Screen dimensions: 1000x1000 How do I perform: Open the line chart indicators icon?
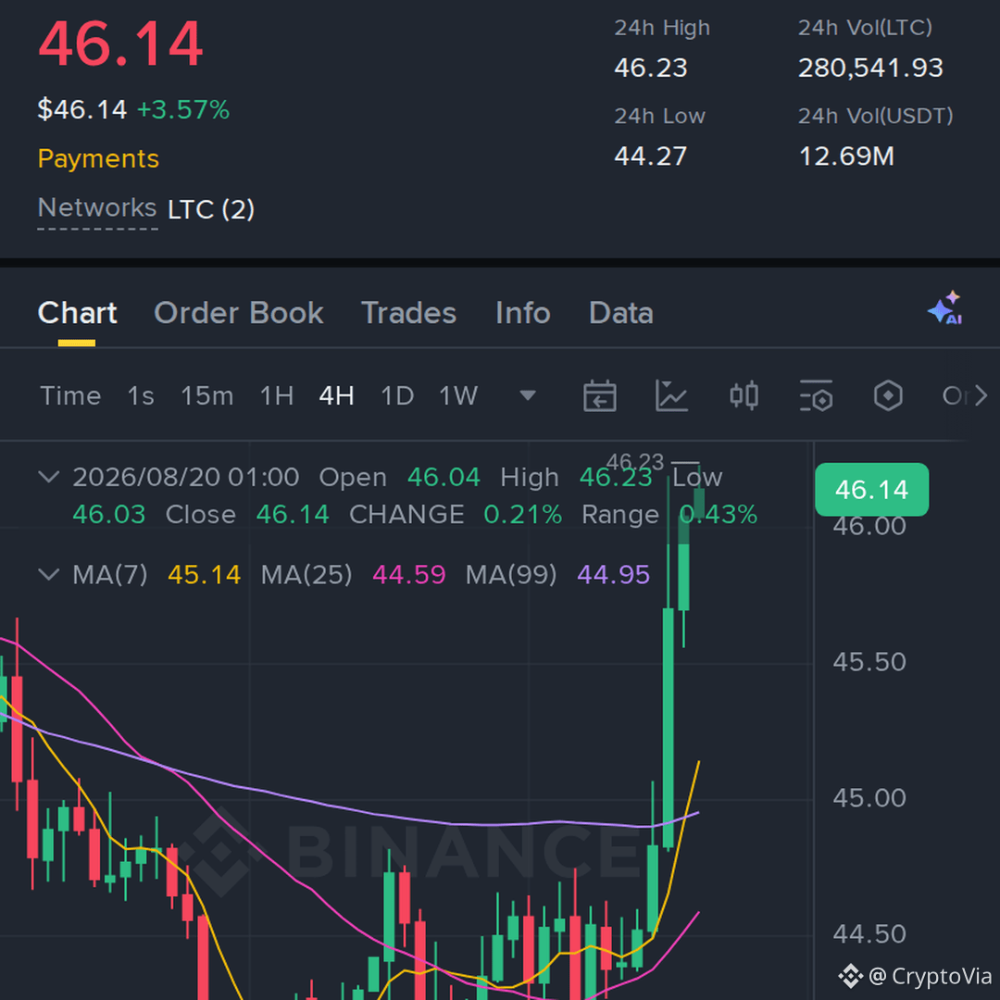(x=671, y=396)
